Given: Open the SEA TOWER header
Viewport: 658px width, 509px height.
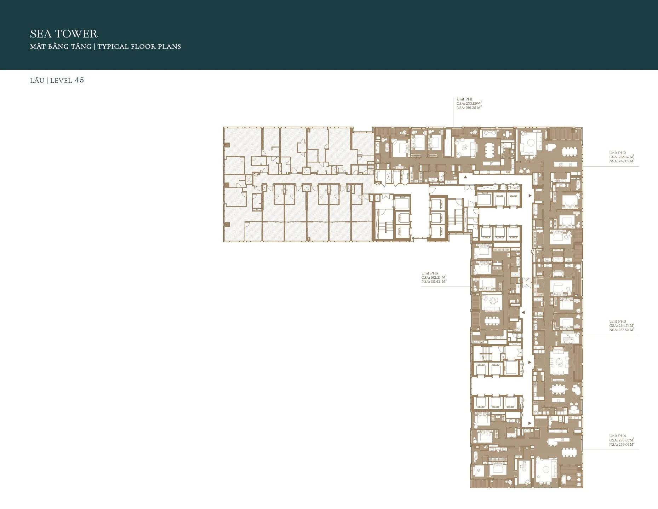Looking at the screenshot, I should coord(64,34).
